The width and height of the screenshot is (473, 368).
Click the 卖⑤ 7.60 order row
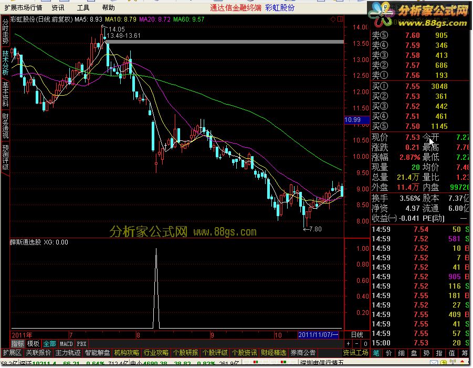tap(420, 35)
